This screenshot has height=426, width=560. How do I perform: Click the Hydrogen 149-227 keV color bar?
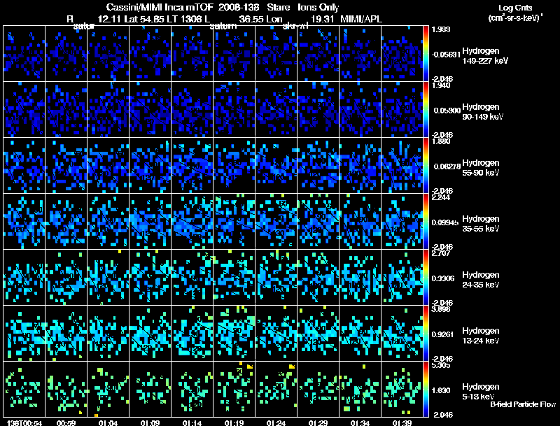(x=427, y=53)
